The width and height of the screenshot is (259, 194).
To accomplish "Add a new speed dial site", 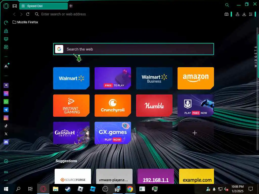I will coord(195,133).
